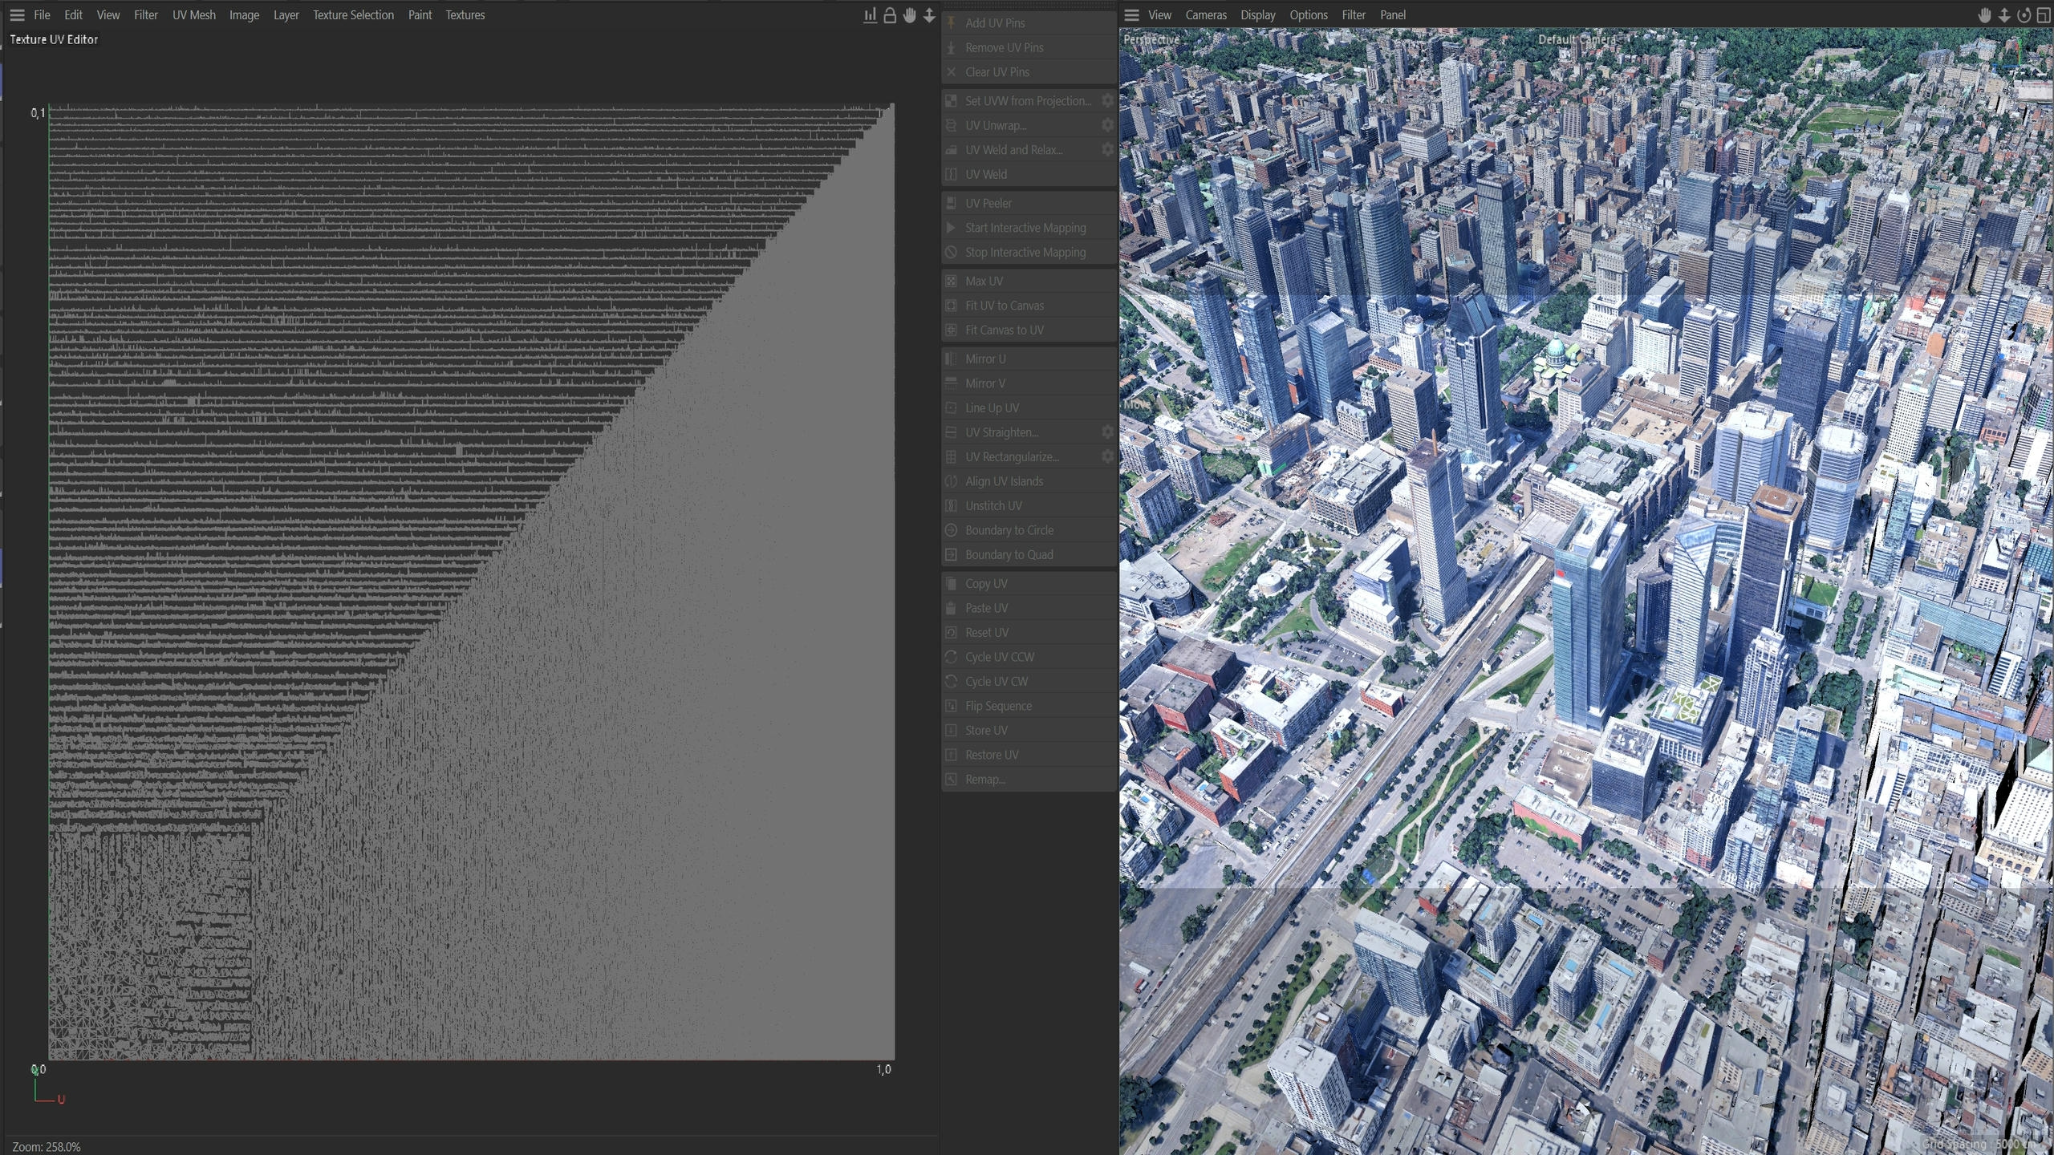Open the Texture Selection menu
Viewport: 2054px width, 1155px height.
pos(353,15)
